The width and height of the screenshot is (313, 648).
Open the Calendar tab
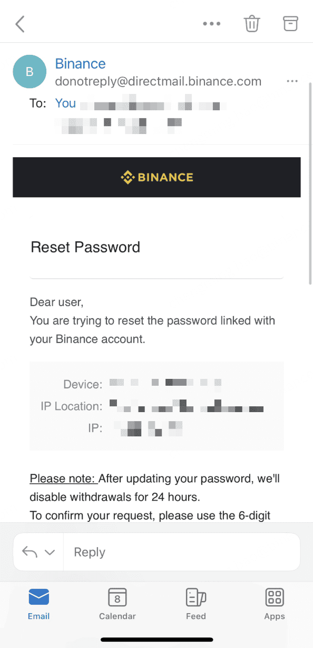click(x=118, y=605)
